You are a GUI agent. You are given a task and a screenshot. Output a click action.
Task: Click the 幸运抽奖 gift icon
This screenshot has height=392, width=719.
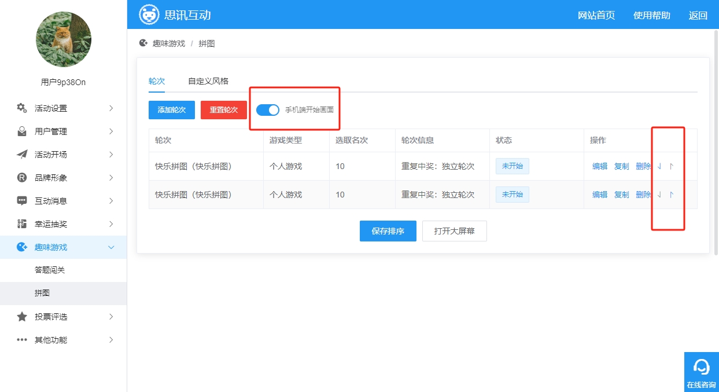coord(22,224)
